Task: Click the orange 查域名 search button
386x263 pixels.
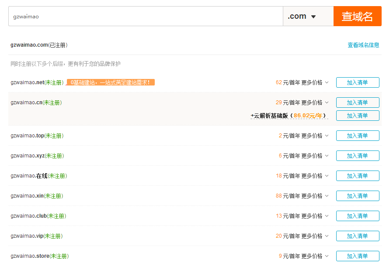Action: click(x=357, y=17)
